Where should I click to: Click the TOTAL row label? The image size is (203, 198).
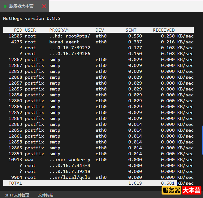click(15, 183)
